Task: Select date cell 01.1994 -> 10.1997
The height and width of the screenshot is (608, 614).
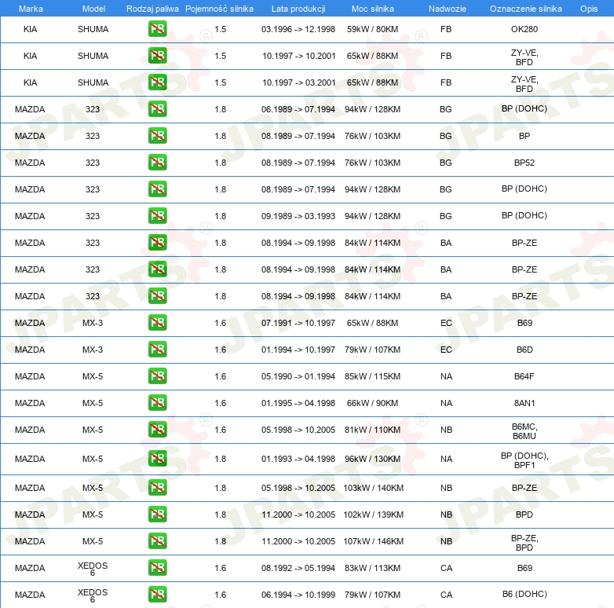Action: 298,350
